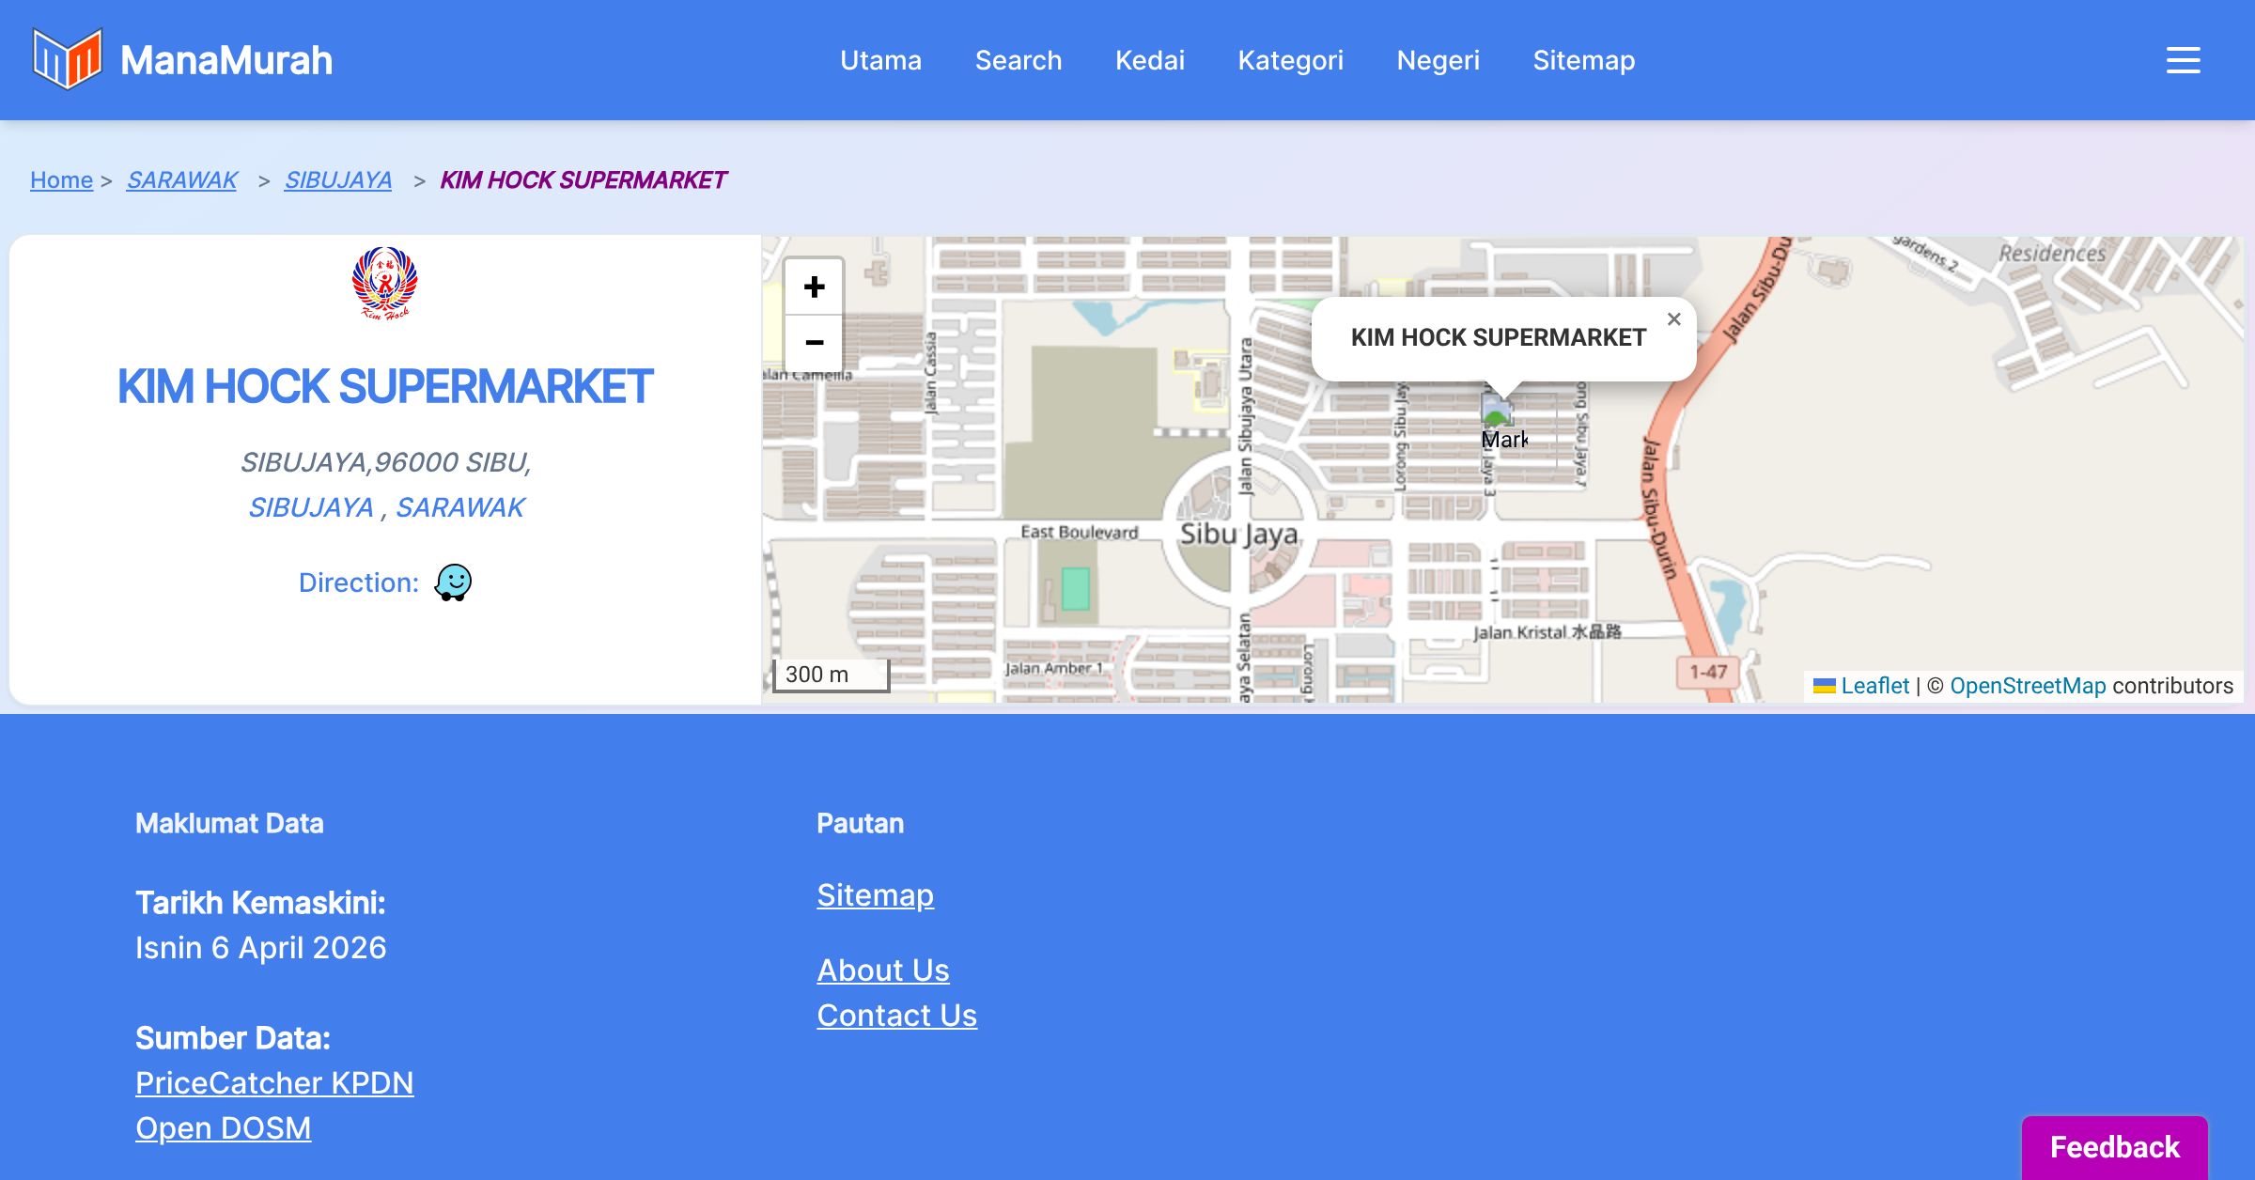
Task: Click the Kim Hock store logo
Action: [384, 283]
